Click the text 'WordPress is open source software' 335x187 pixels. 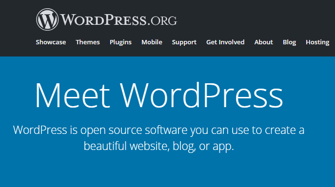[x=100, y=130]
